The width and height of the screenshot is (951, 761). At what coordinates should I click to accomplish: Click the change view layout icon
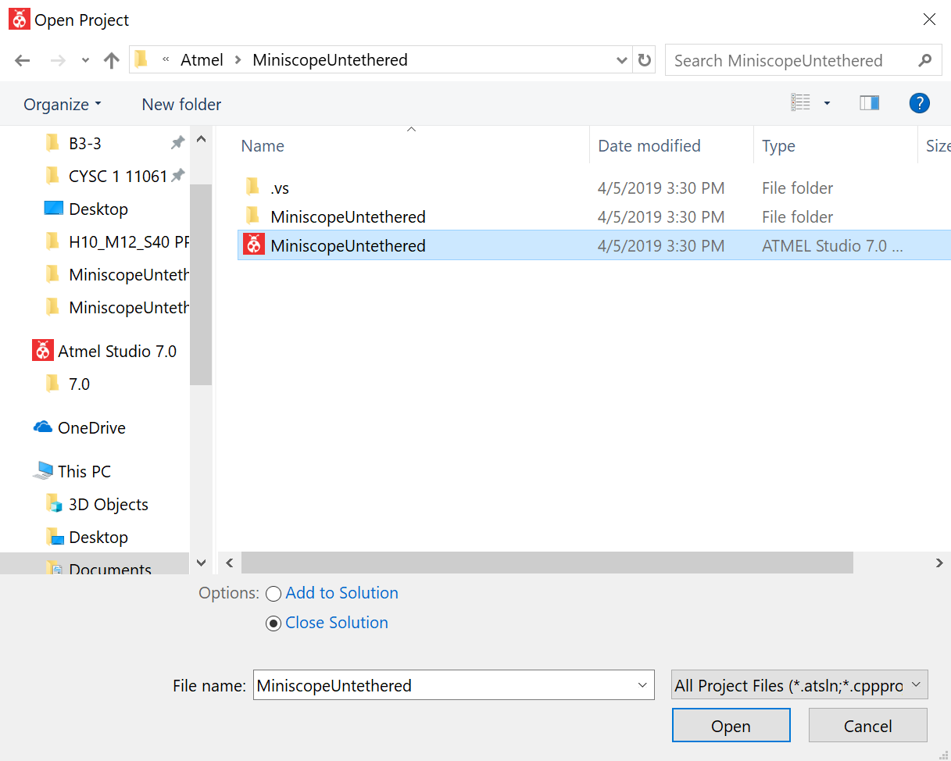tap(801, 103)
